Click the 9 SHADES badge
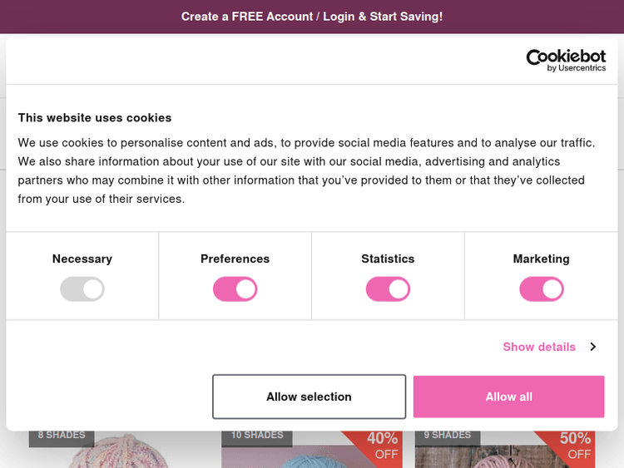 pyautogui.click(x=448, y=436)
